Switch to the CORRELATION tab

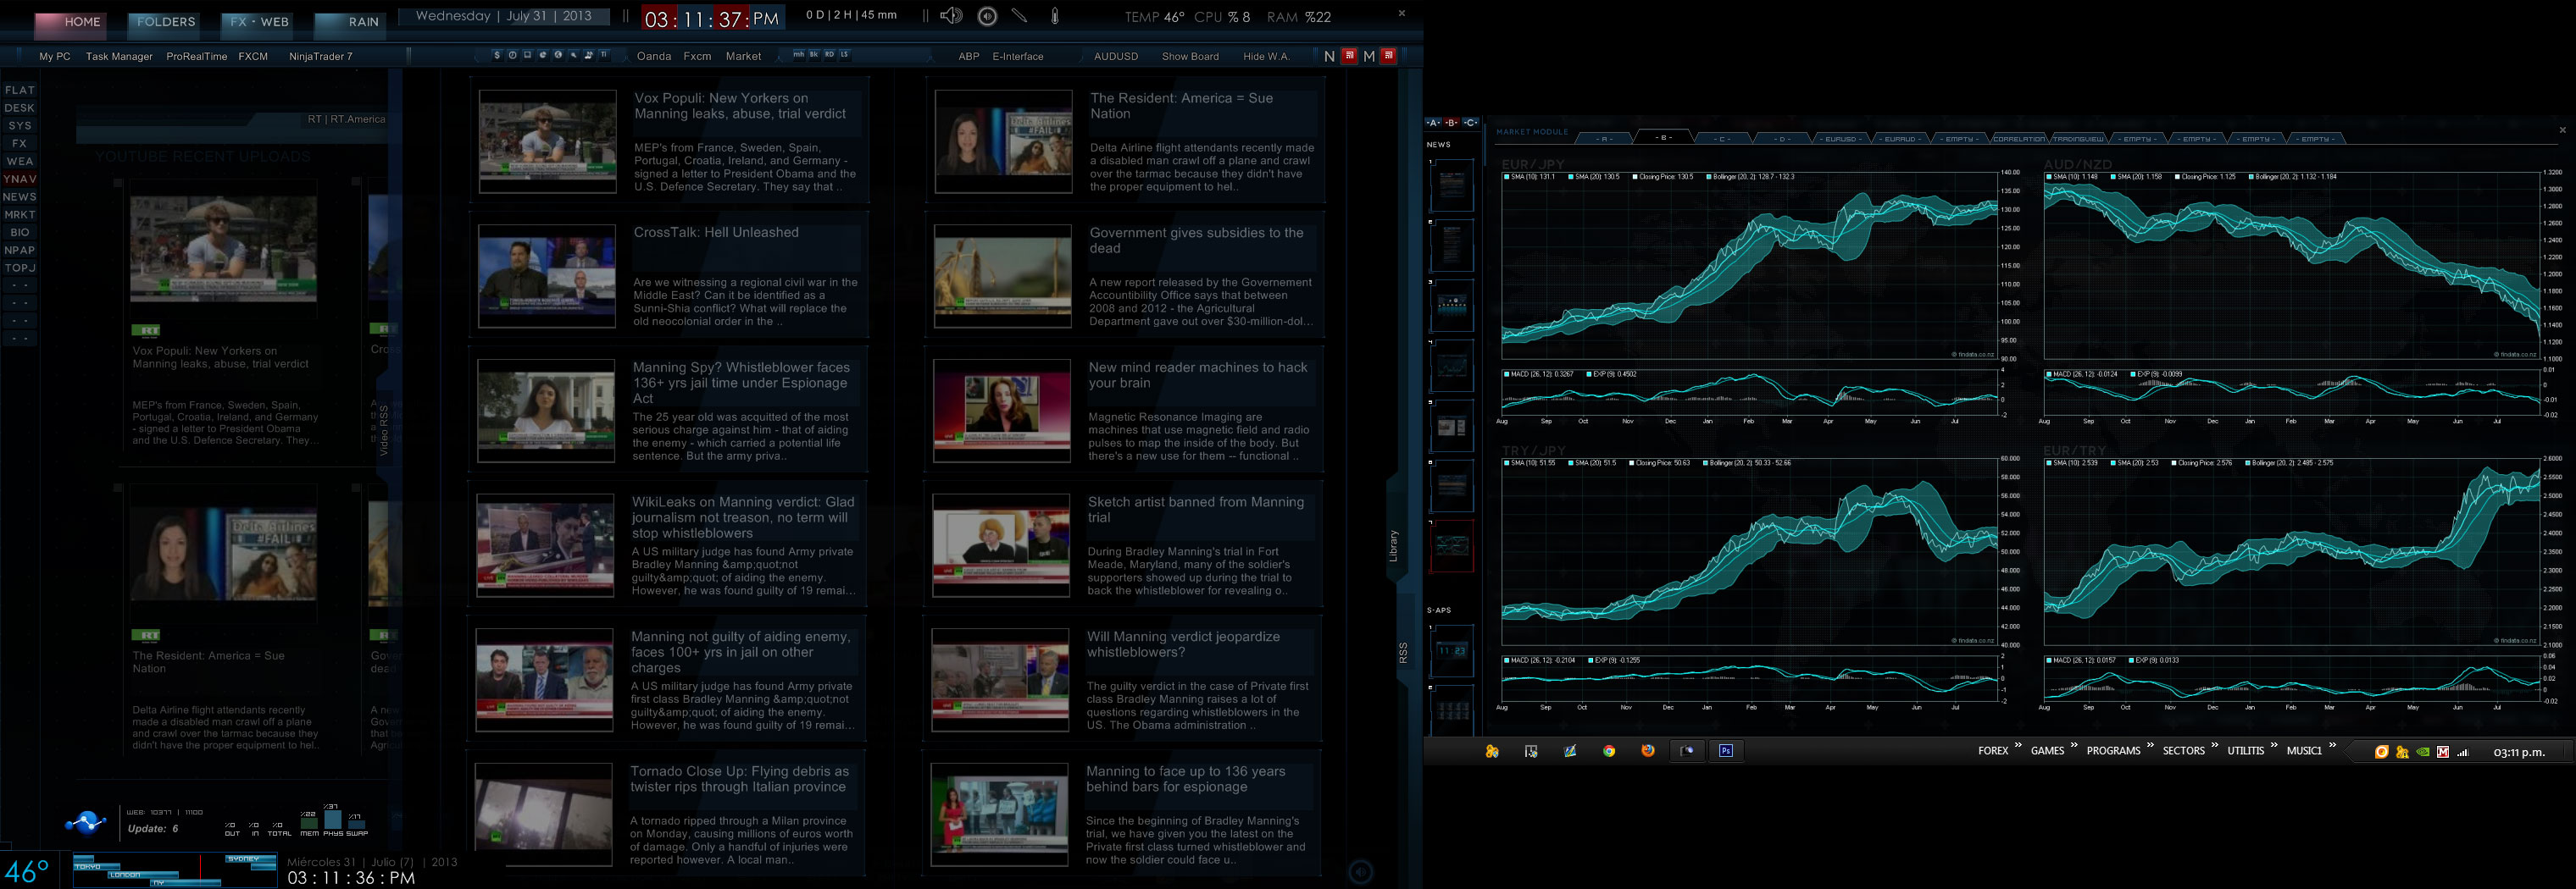tap(2019, 139)
